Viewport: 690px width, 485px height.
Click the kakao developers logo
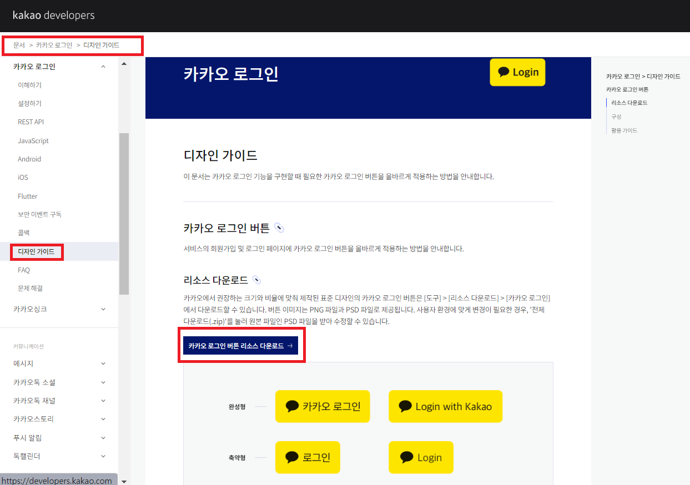pyautogui.click(x=53, y=15)
